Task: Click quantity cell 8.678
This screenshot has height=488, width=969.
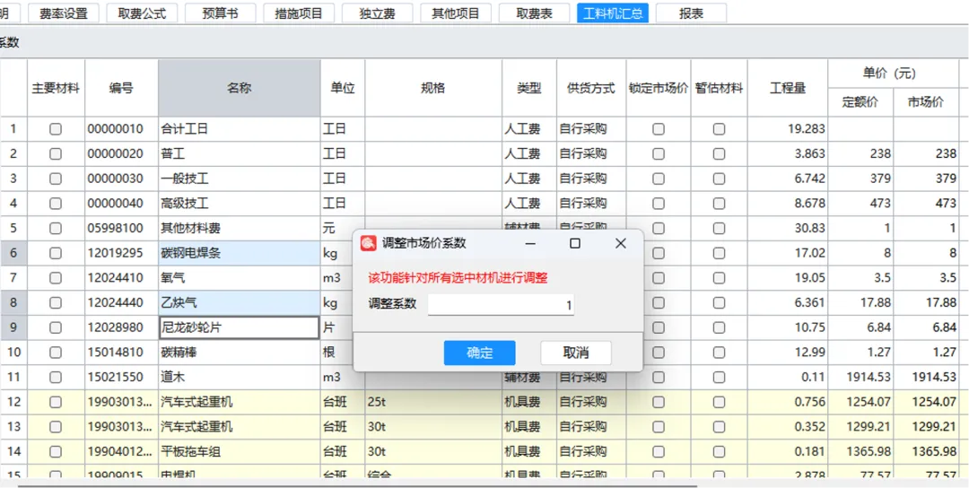Action: pos(788,204)
